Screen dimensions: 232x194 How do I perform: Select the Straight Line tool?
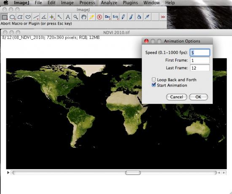[x=36, y=17]
